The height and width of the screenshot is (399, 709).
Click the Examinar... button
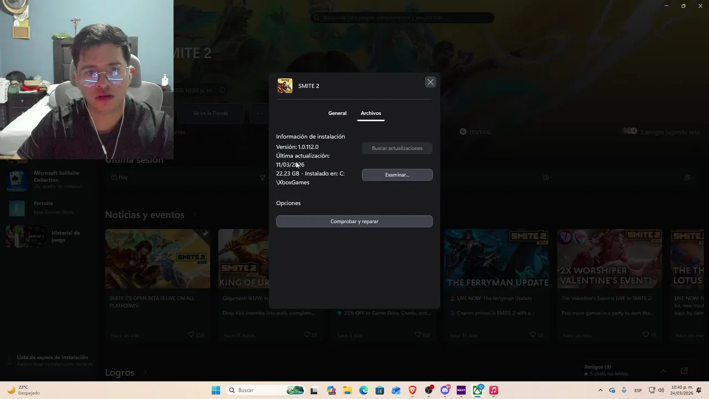pyautogui.click(x=397, y=175)
